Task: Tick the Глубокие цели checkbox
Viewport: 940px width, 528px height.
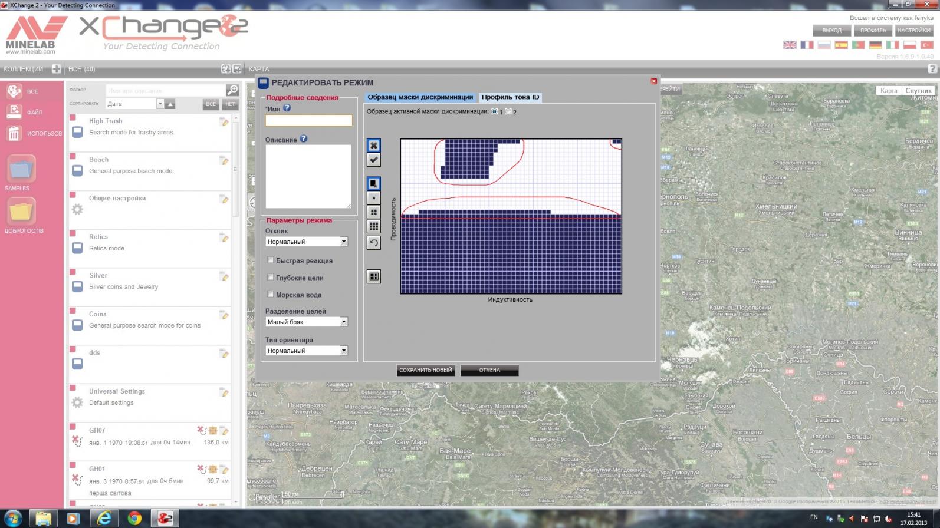Action: tap(271, 277)
